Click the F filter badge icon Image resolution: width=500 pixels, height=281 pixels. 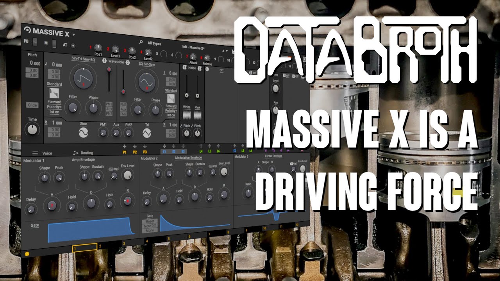[x=207, y=69]
